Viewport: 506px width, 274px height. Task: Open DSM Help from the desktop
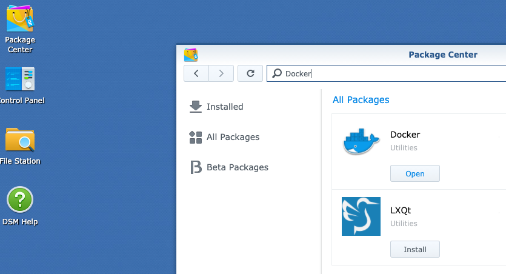coord(20,200)
